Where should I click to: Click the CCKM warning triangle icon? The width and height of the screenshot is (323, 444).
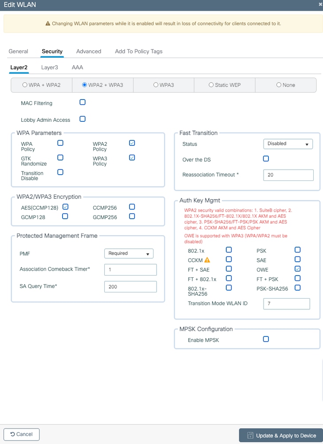207,260
